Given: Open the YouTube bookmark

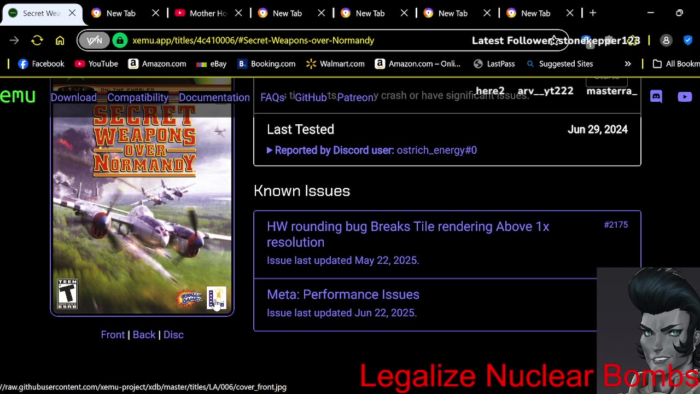Looking at the screenshot, I should (96, 64).
